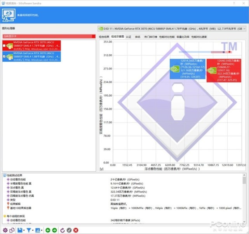Open the 性能对比速度 tab

199,37
